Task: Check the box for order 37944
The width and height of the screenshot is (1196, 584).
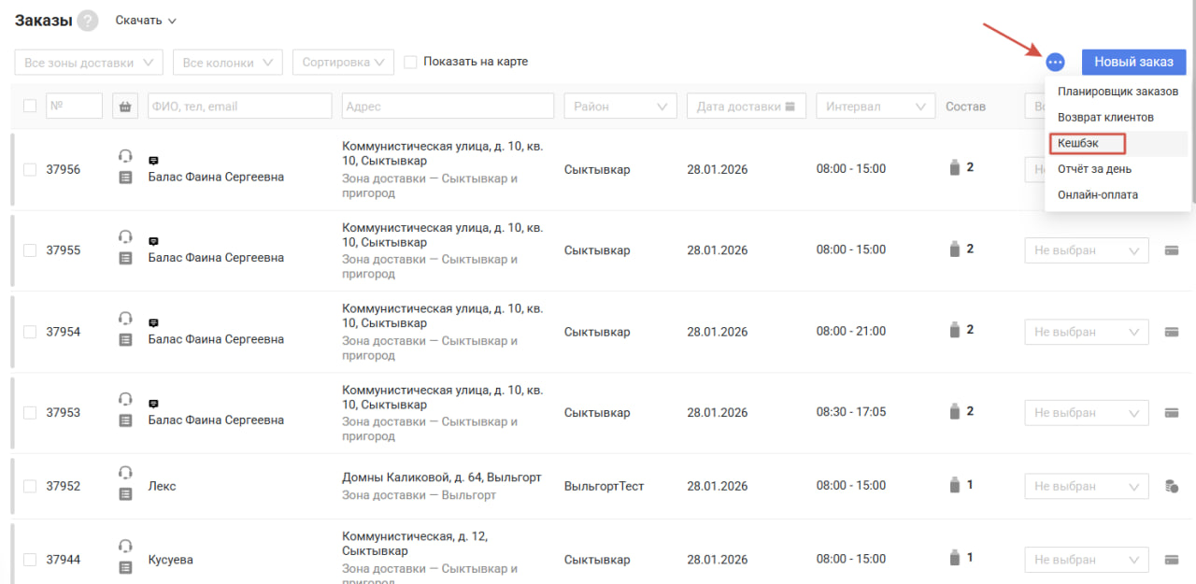Action: pyautogui.click(x=30, y=560)
